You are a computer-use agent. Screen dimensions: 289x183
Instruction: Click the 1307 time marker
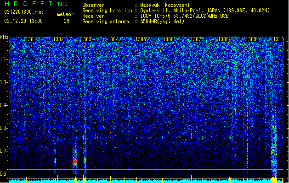click(x=196, y=39)
